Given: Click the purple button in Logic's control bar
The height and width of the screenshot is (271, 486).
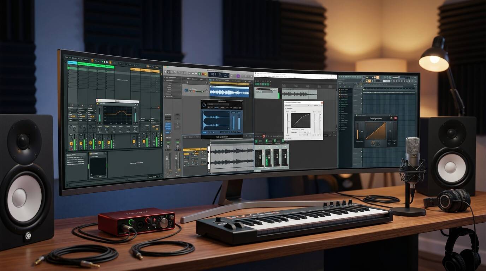Looking at the screenshot, I should coord(238,76).
